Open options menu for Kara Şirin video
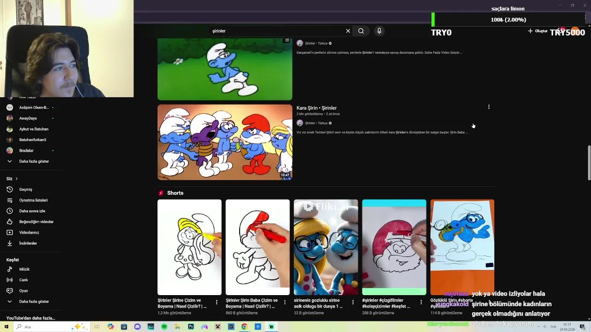Screen dimensions: 591x332 tap(489, 107)
